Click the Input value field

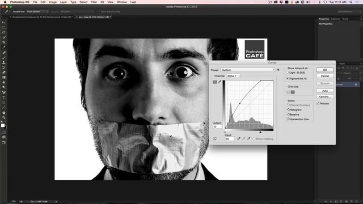(230, 139)
